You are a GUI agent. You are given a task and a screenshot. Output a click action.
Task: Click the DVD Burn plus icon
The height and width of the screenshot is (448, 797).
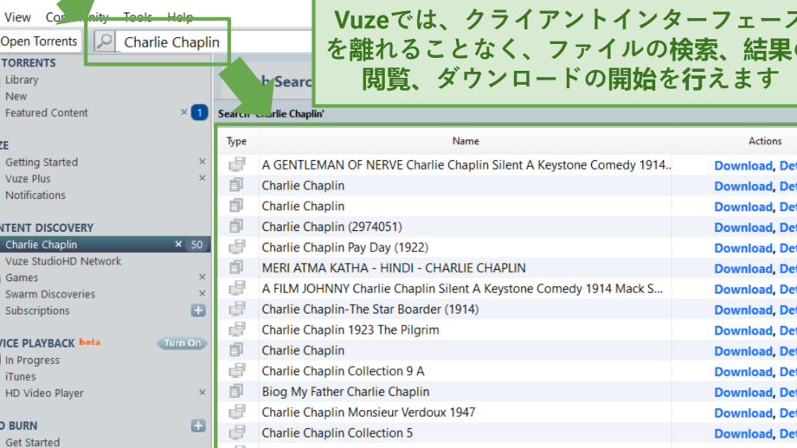(198, 426)
